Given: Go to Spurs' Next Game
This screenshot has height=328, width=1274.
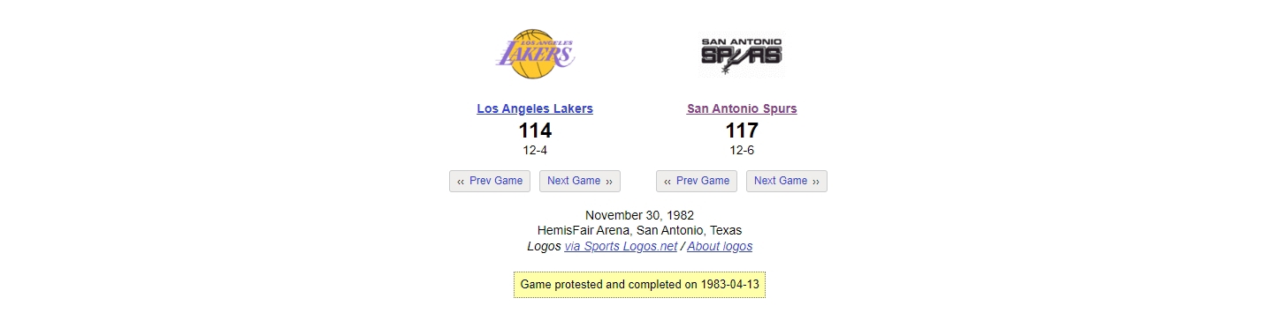Looking at the screenshot, I should 787,181.
